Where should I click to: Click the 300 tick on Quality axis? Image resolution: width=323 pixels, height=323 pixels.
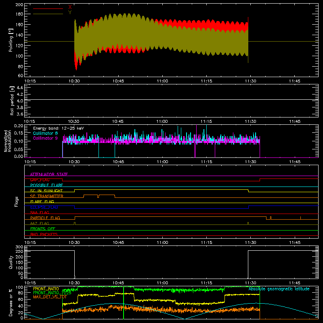point(19,247)
